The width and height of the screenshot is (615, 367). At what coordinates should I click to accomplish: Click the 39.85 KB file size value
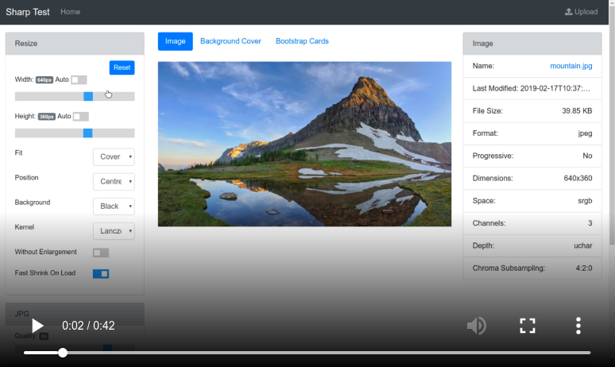pos(577,111)
